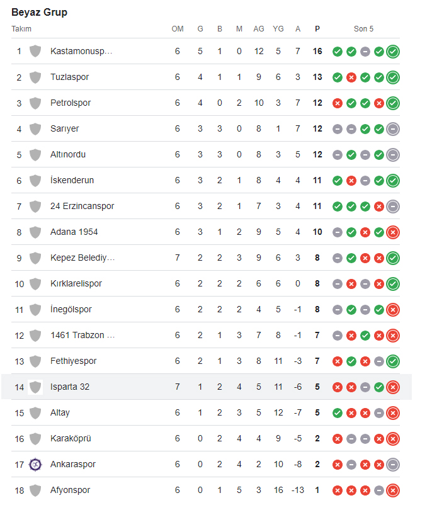Click Afyonspor's latest loss result icon
Screen dimensions: 432x510
[393, 490]
